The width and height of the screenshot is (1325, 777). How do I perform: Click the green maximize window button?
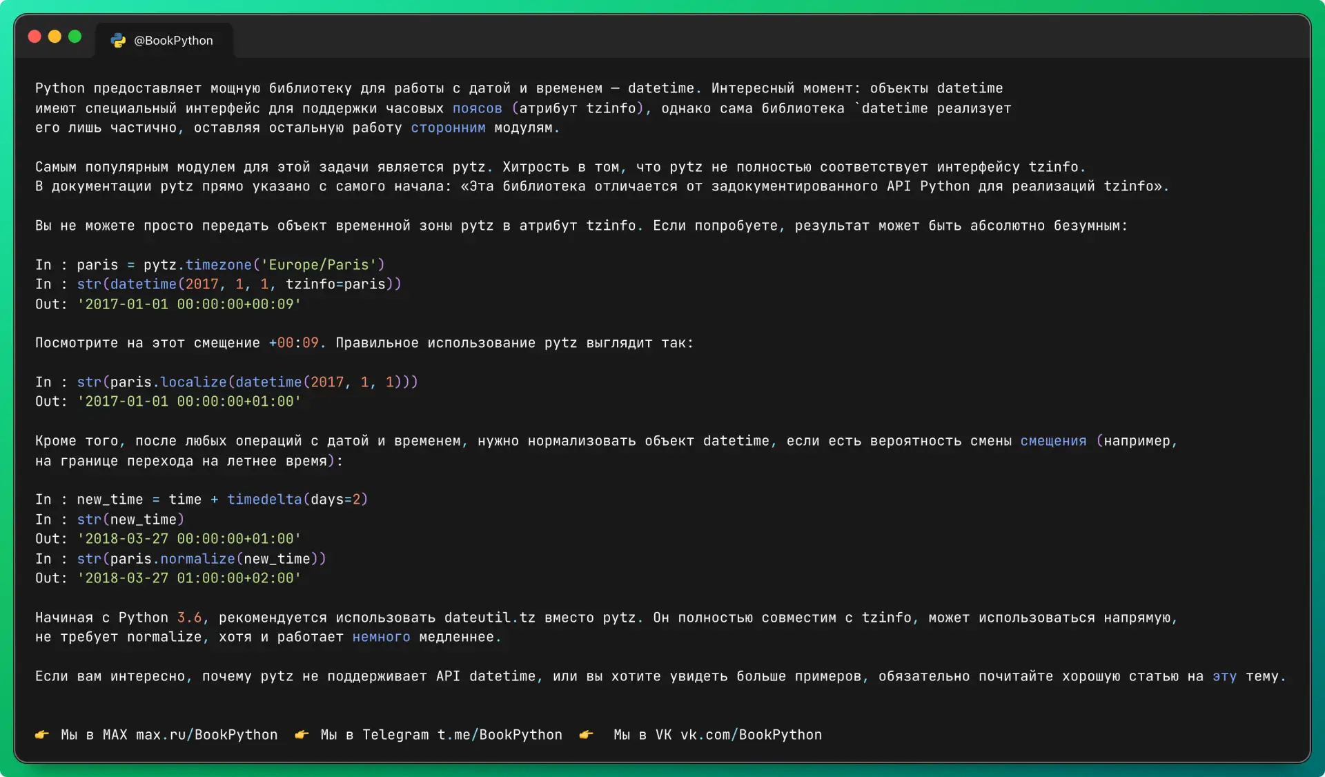click(75, 37)
